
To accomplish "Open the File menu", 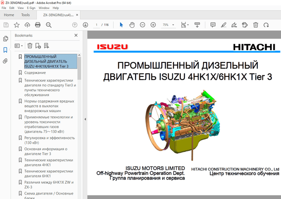I will coord(4,8).
